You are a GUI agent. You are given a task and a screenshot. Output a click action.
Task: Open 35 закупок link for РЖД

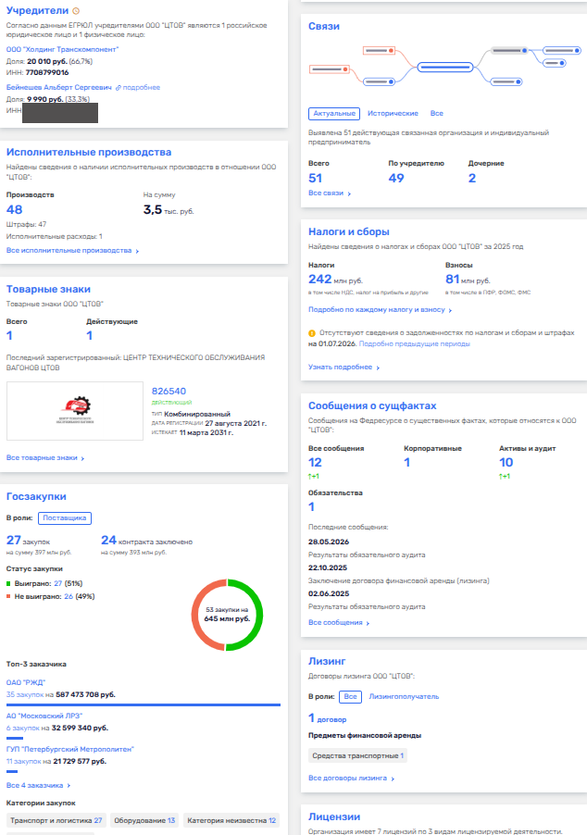pos(25,694)
